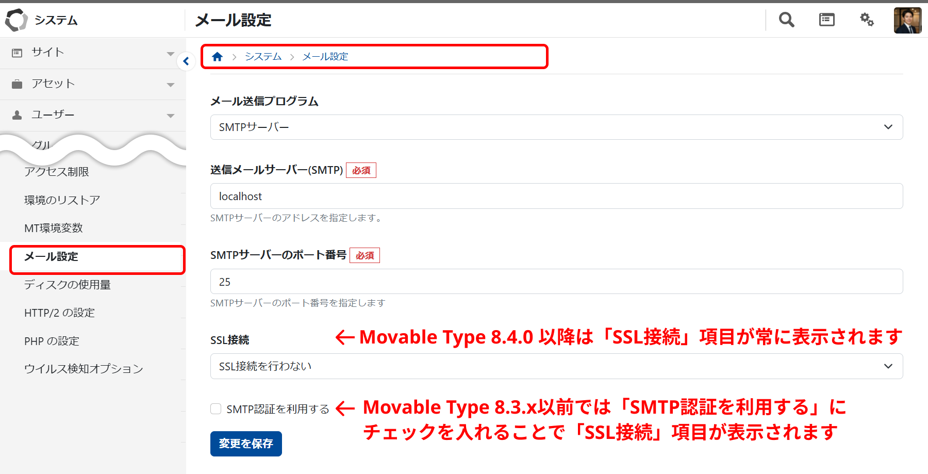Select the サイト sidebar icon
928x474 pixels.
(x=18, y=52)
